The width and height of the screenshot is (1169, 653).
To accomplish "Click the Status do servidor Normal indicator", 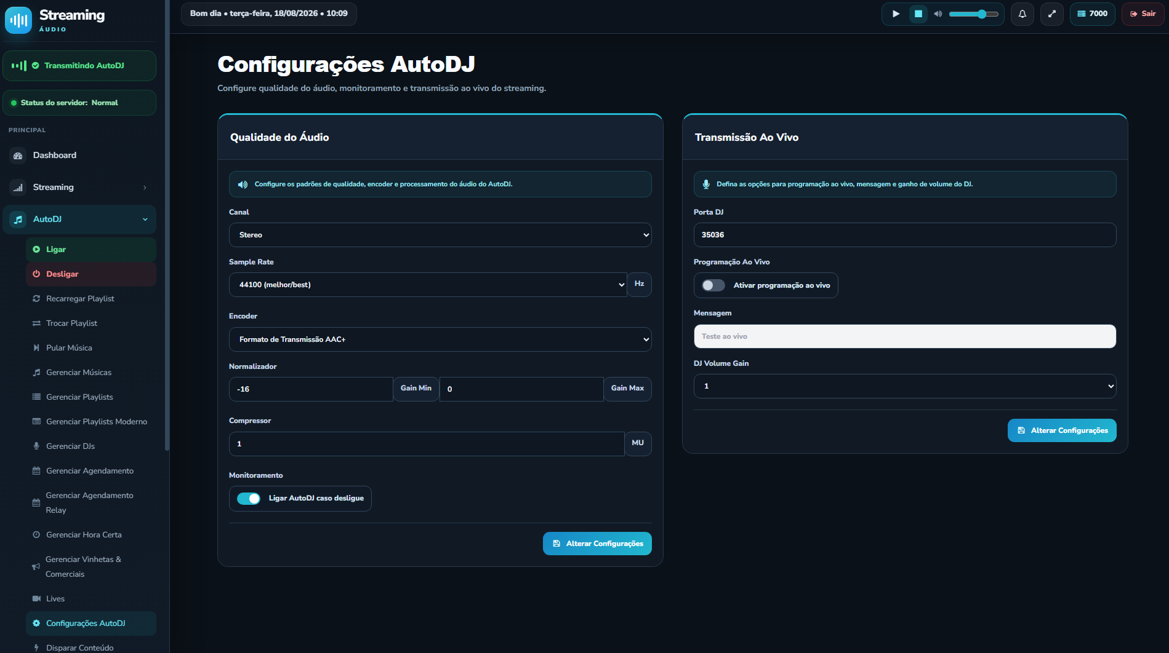I will (x=79, y=103).
